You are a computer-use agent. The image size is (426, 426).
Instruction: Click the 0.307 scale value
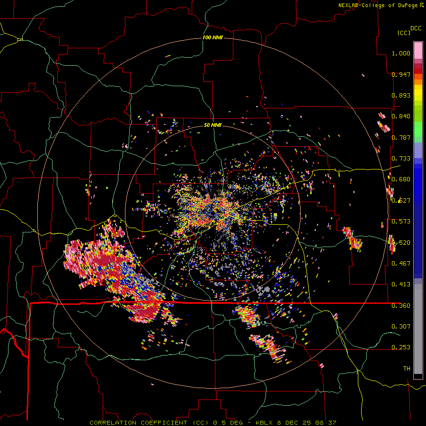[401, 327]
